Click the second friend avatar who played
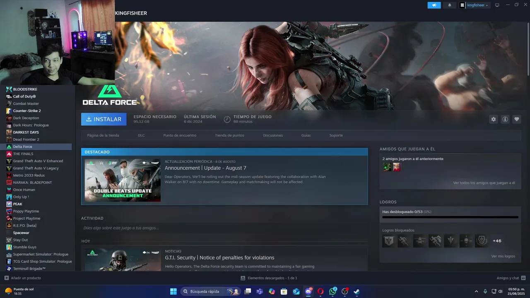Viewport: 530px width, 298px height. click(x=397, y=167)
